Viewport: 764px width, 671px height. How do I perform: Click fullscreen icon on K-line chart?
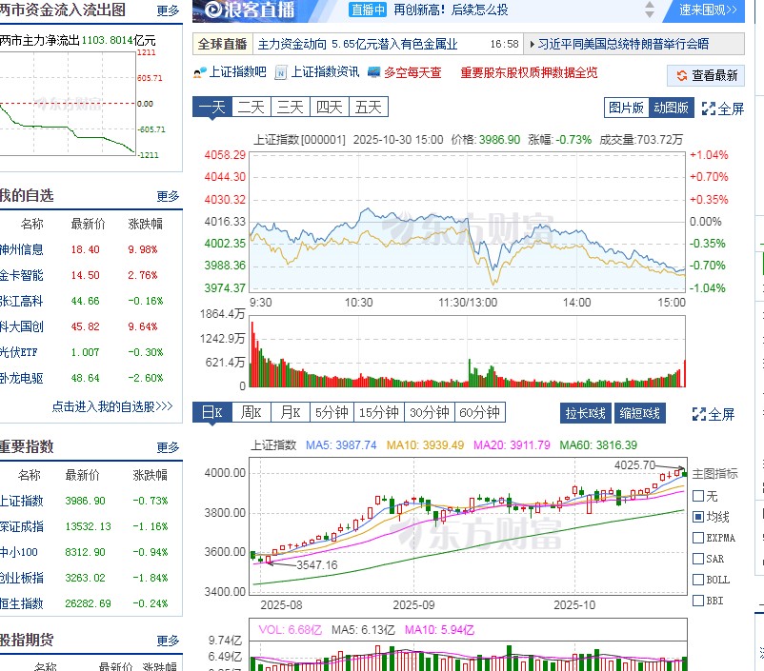pos(700,414)
